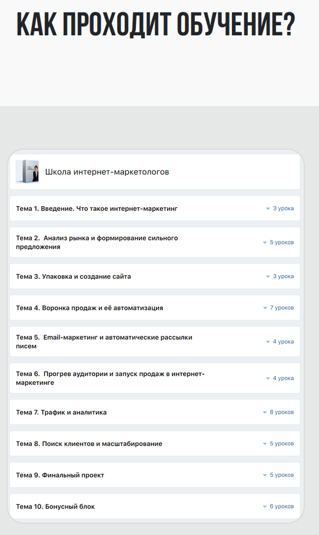Open Тема 4. Воронка продаж section
319x535 pixels.
click(155, 308)
